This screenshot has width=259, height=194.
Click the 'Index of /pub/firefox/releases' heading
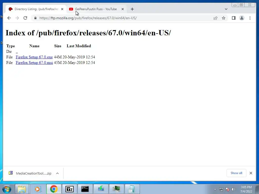(88, 33)
